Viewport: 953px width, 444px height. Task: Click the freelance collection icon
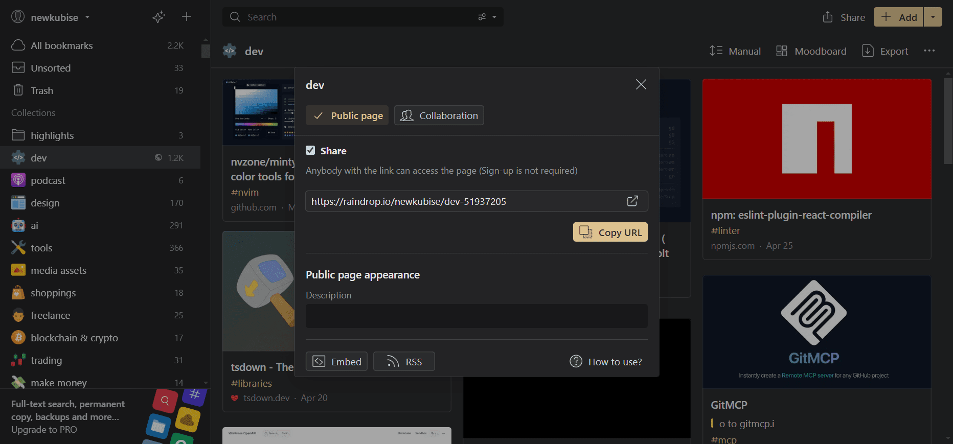(18, 315)
